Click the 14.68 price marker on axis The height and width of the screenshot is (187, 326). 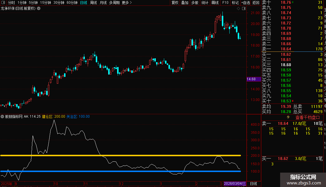point(251,79)
